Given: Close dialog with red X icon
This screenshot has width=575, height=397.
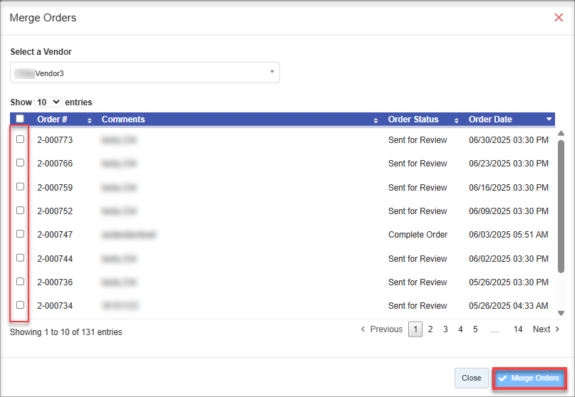Looking at the screenshot, I should 559,17.
